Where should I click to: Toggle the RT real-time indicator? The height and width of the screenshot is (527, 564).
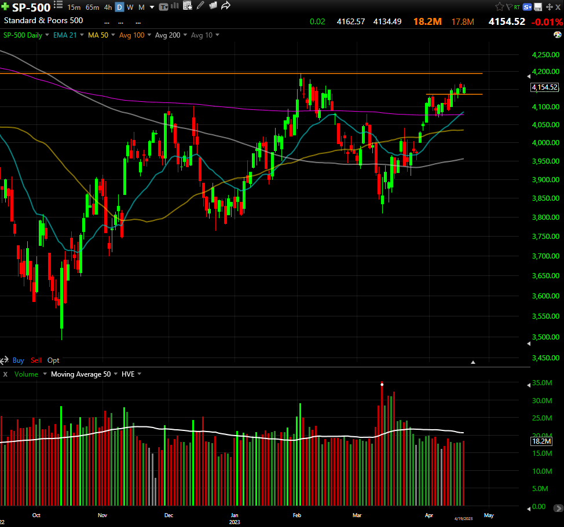click(517, 7)
